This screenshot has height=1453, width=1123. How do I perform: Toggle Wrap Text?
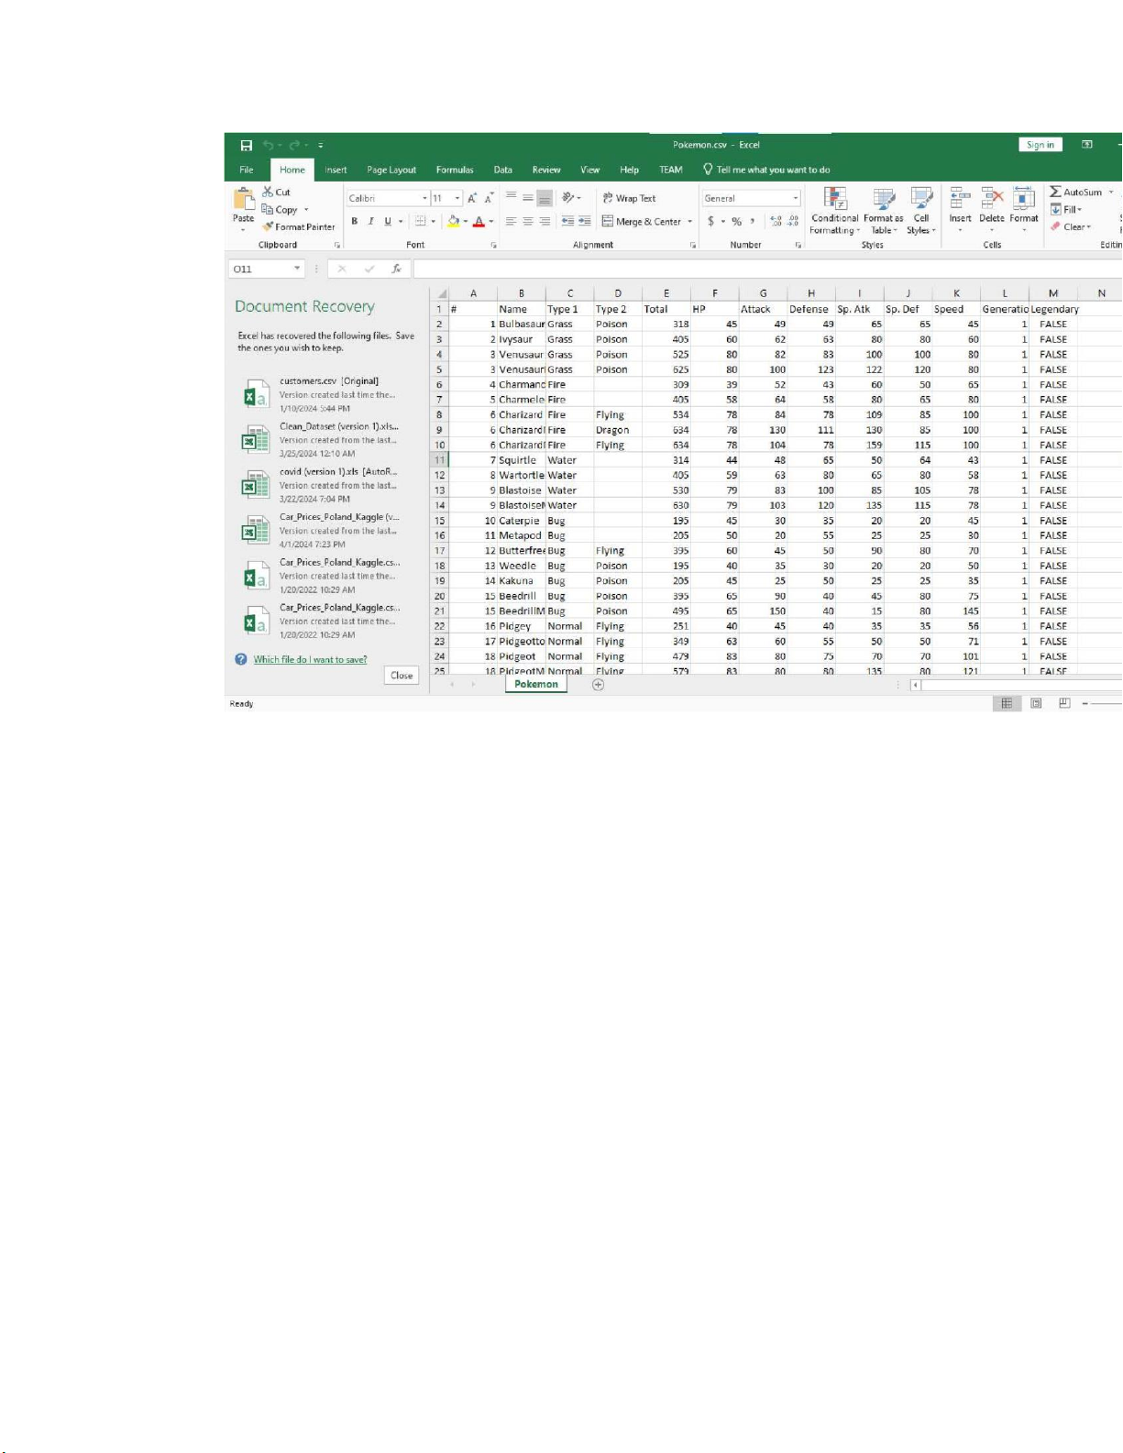tap(629, 198)
